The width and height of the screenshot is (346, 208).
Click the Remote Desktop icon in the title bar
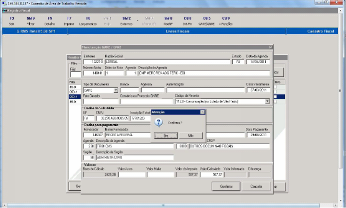(4, 3)
